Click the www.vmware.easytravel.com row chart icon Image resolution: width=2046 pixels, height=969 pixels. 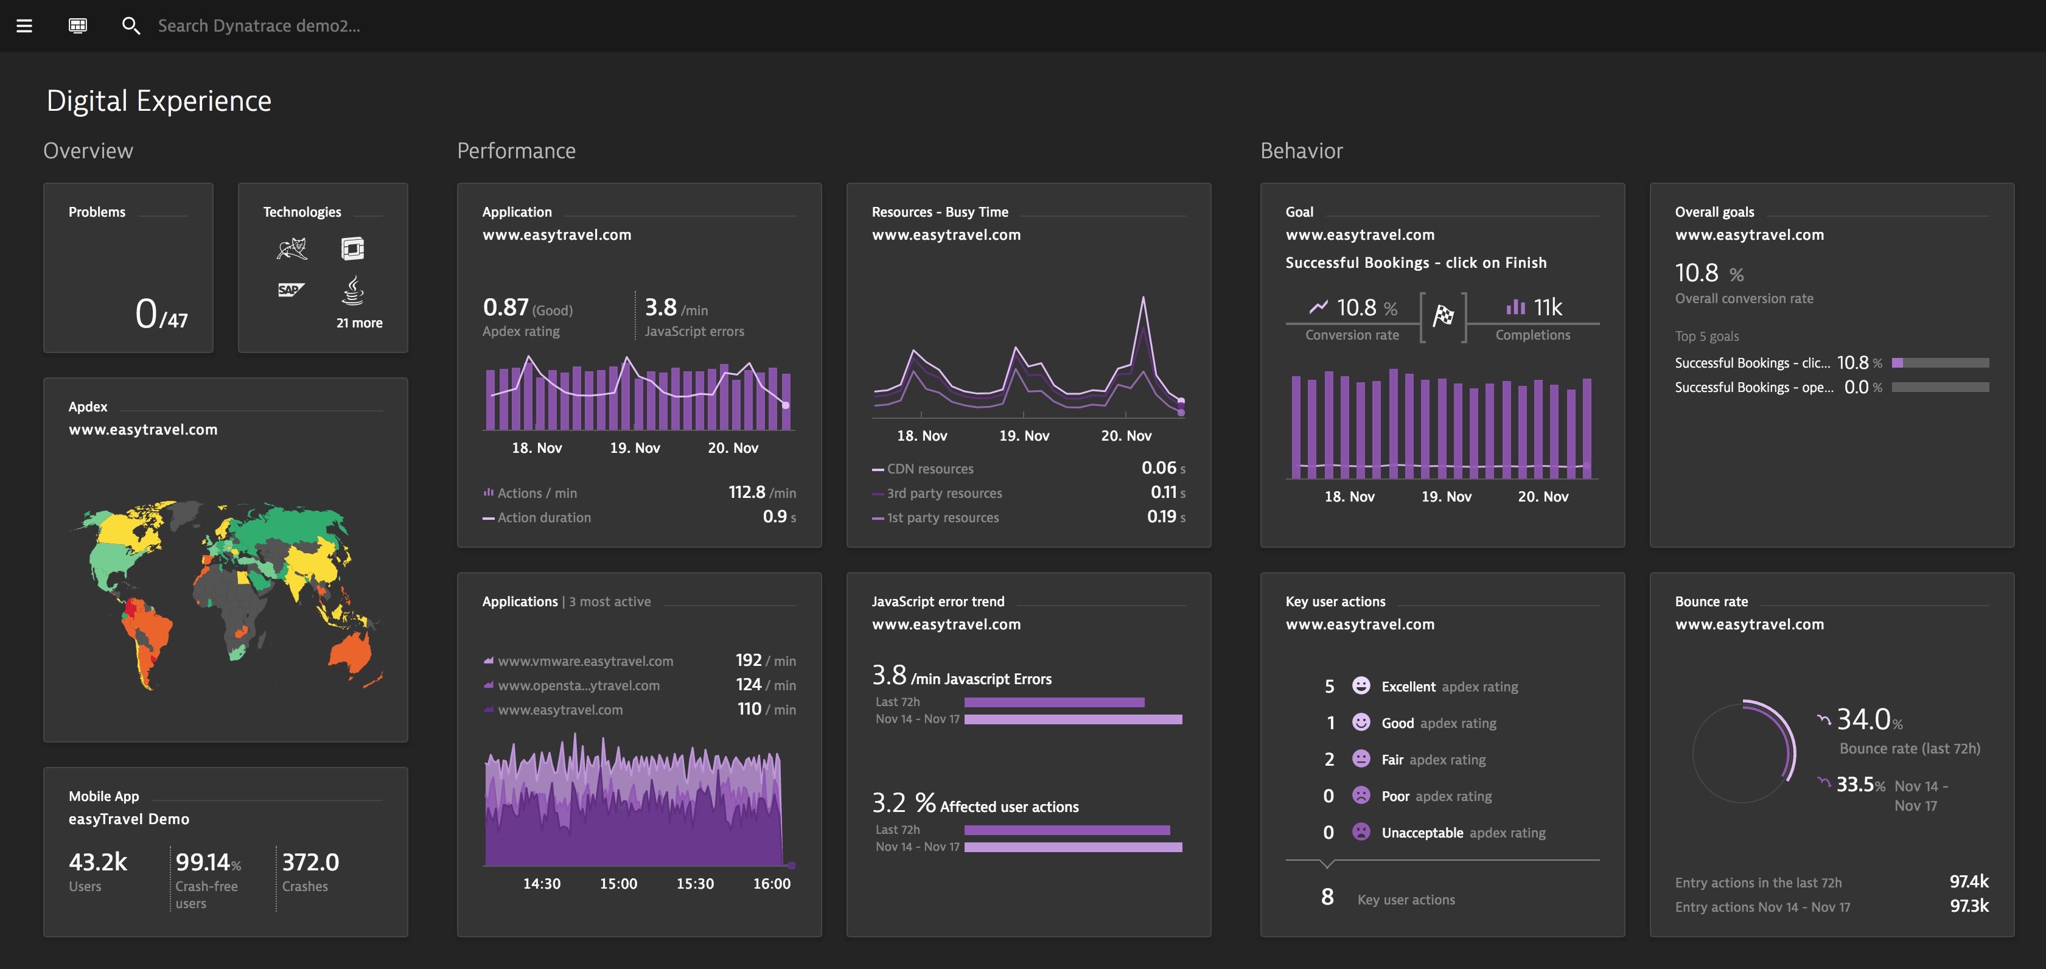(x=489, y=661)
